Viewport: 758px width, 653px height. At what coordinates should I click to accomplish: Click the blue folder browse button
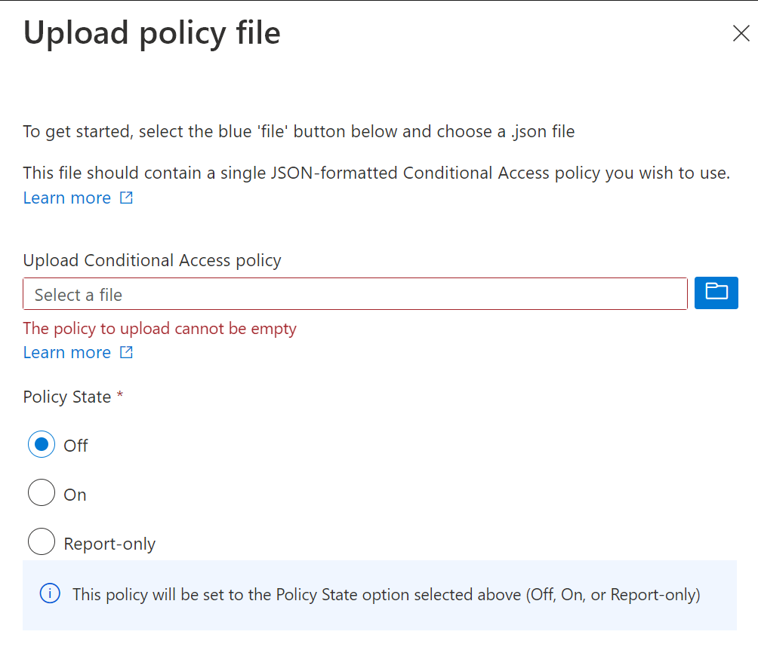[x=716, y=293]
